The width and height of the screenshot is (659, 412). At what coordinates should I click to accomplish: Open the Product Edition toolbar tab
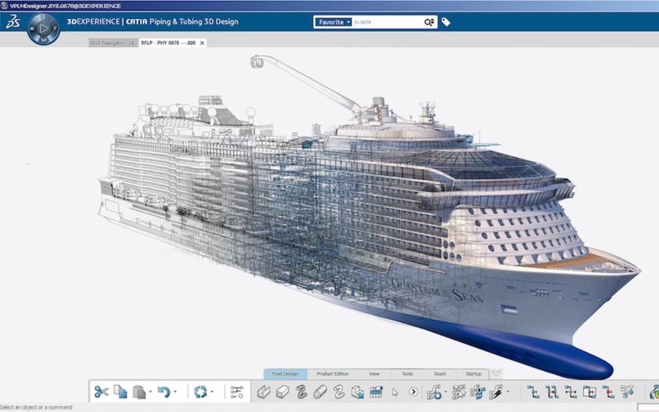pos(332,374)
